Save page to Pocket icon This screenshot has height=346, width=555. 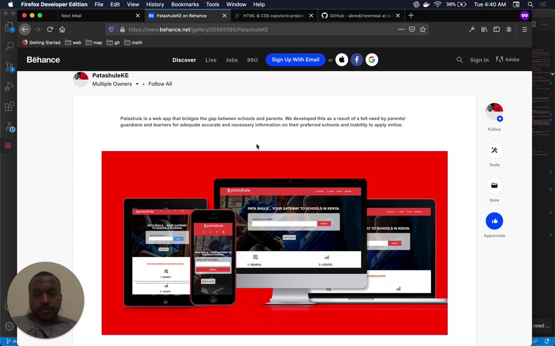[411, 29]
